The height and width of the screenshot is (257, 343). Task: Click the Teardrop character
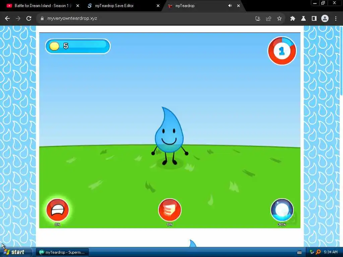pos(169,136)
